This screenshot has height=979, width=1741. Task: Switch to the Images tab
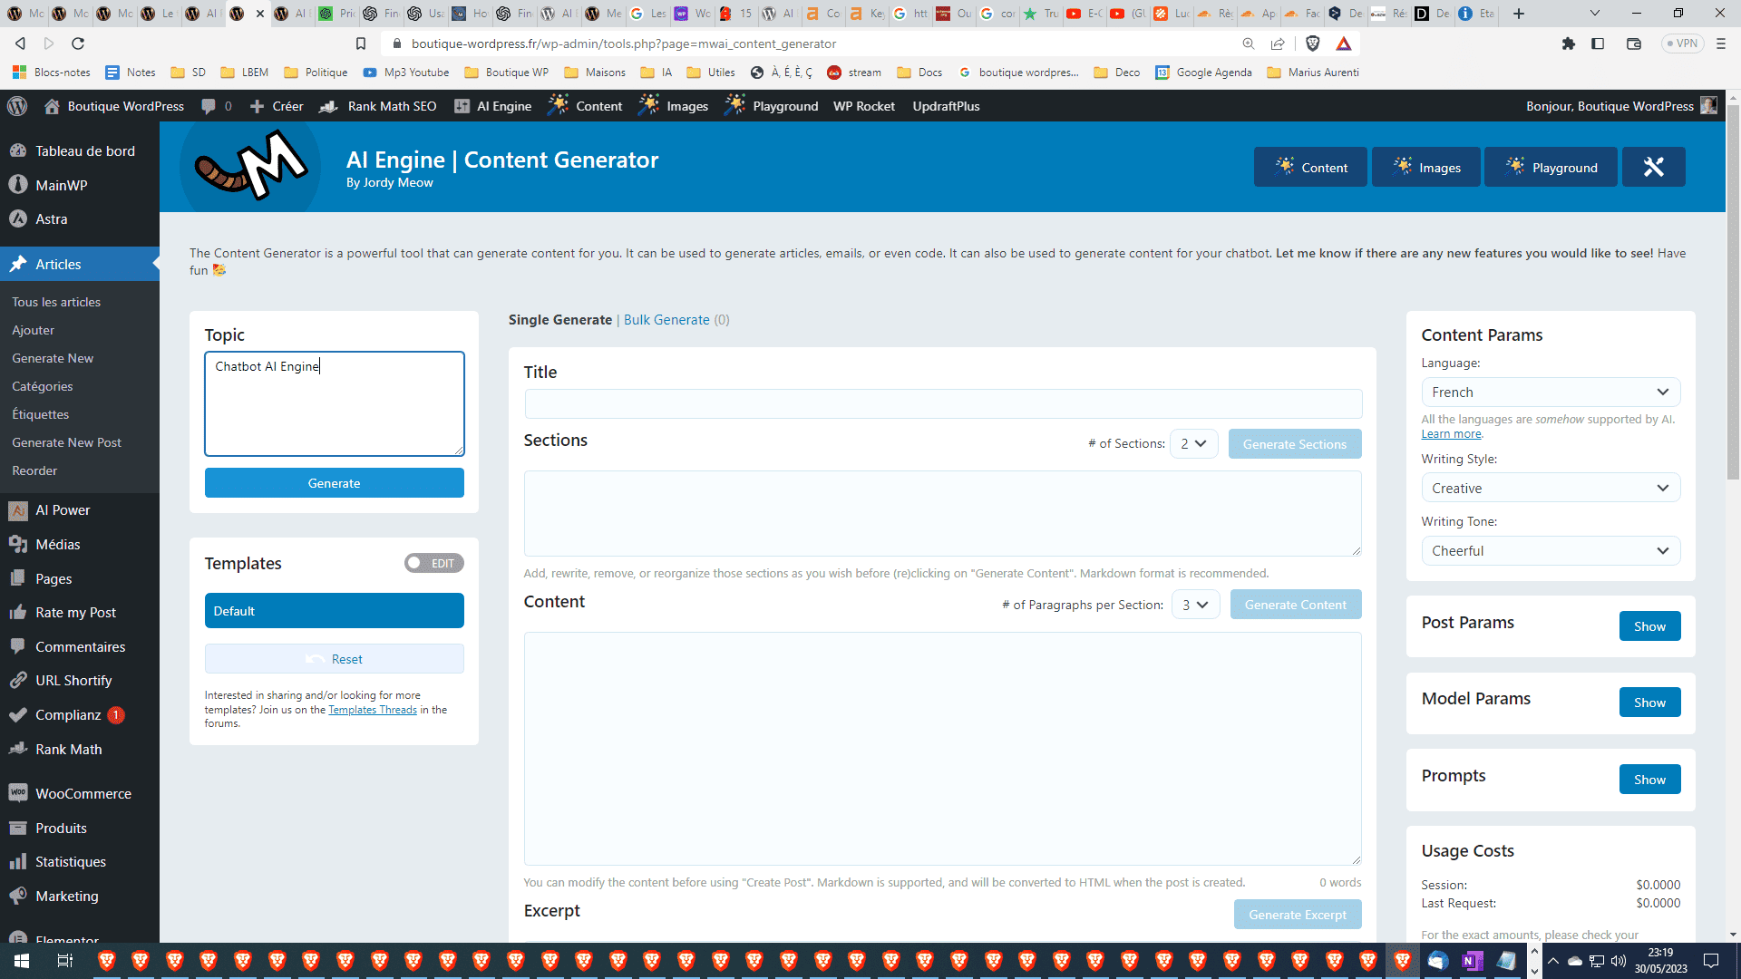click(1425, 167)
